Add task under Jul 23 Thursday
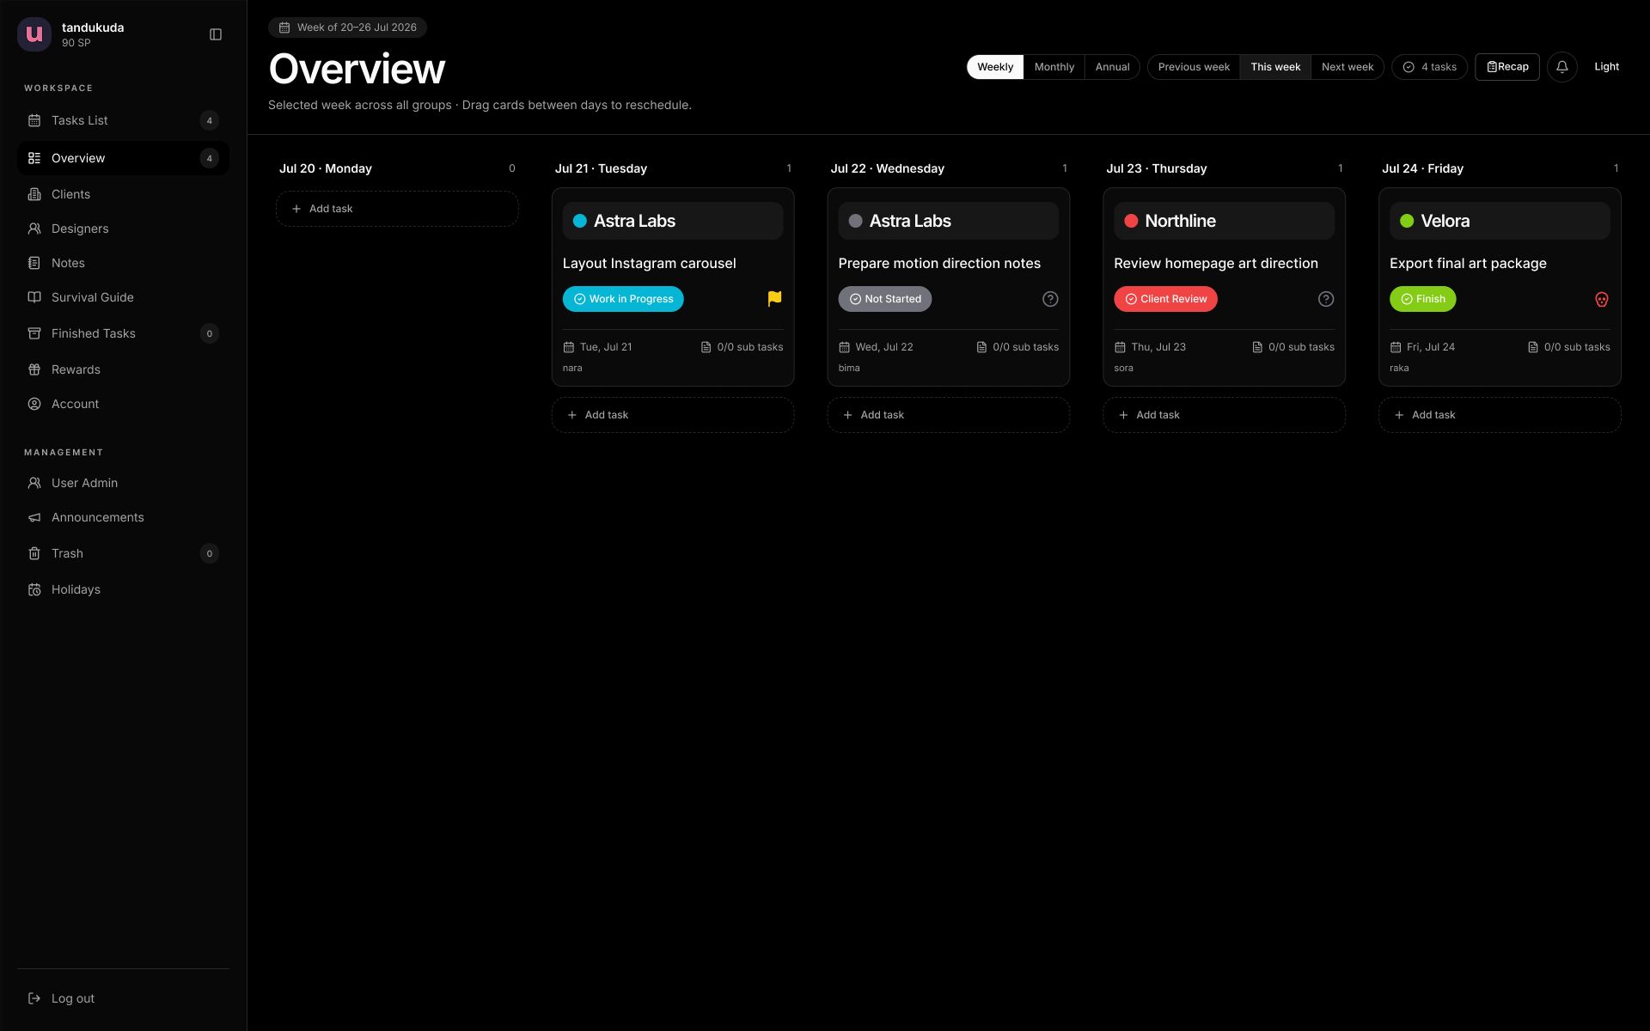Image resolution: width=1650 pixels, height=1031 pixels. [x=1224, y=415]
